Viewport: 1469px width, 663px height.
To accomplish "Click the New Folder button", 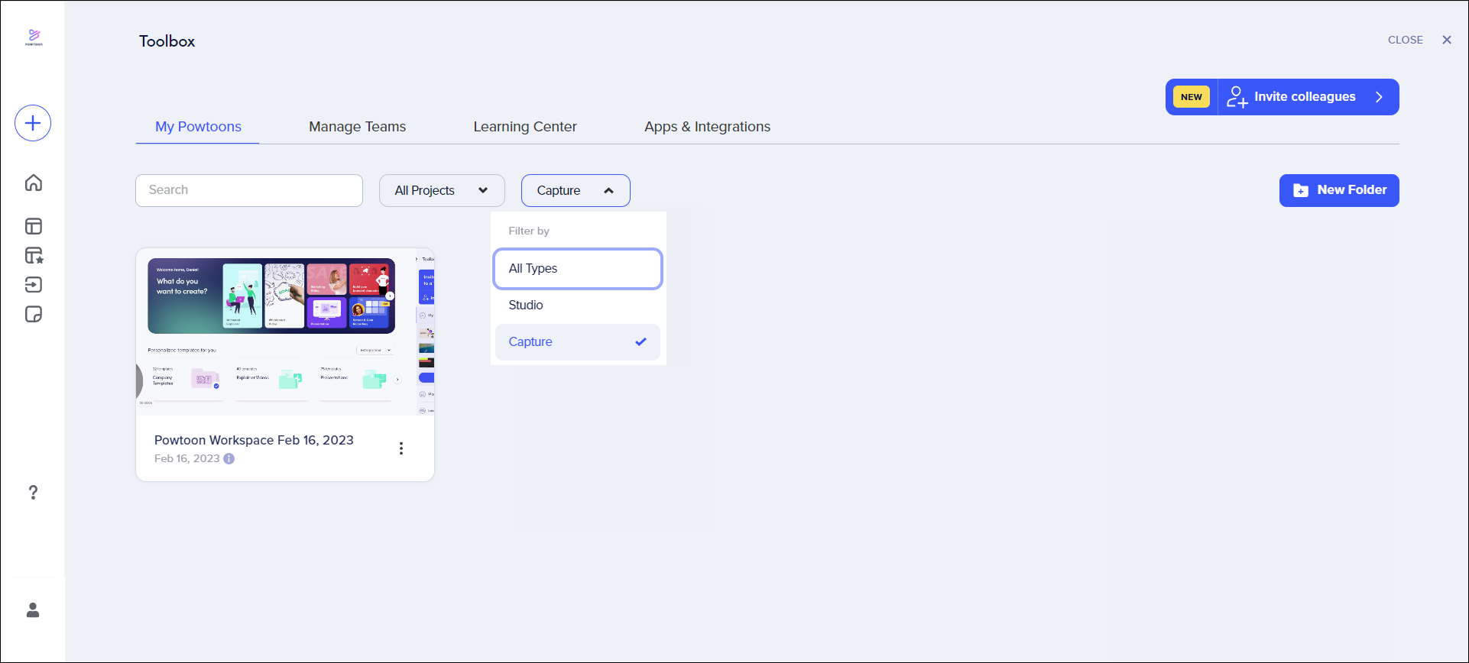I will tap(1339, 190).
